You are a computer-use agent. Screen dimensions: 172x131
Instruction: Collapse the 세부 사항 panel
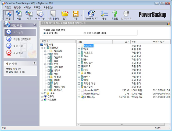pos(34,63)
